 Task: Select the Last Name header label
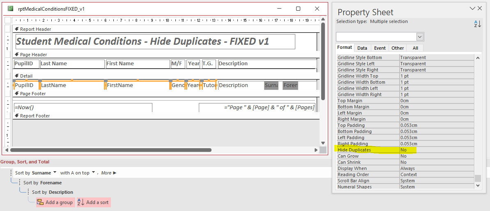tap(72, 64)
